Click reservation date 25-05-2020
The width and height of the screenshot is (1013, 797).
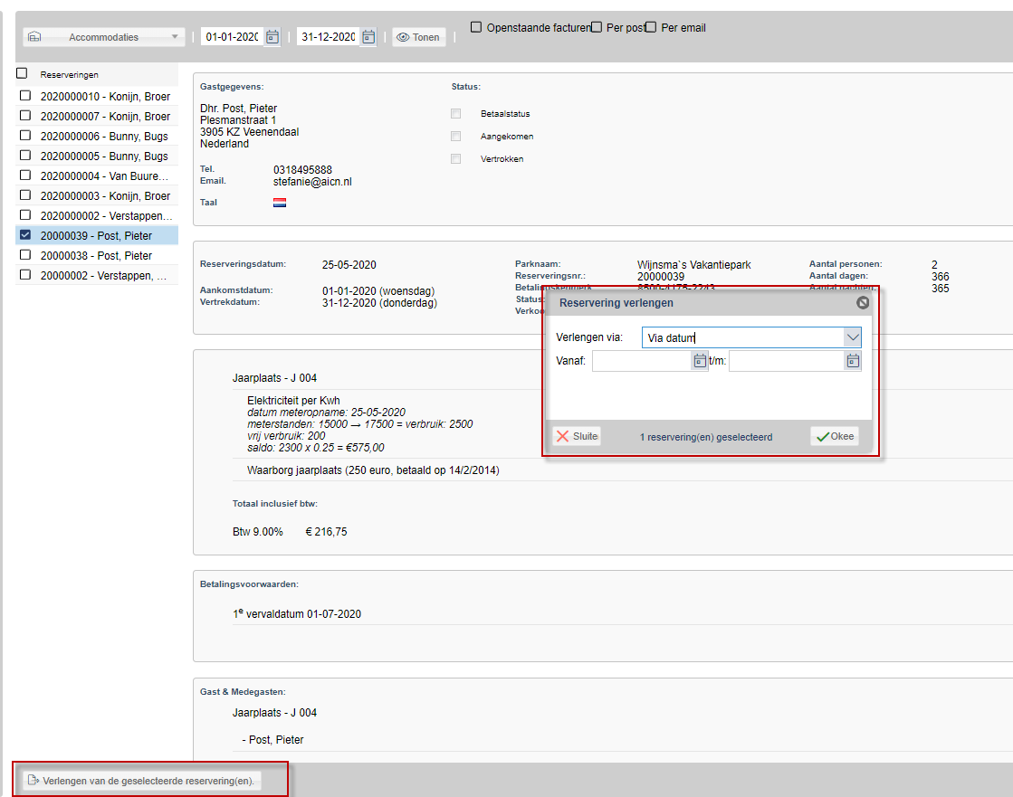pyautogui.click(x=349, y=265)
